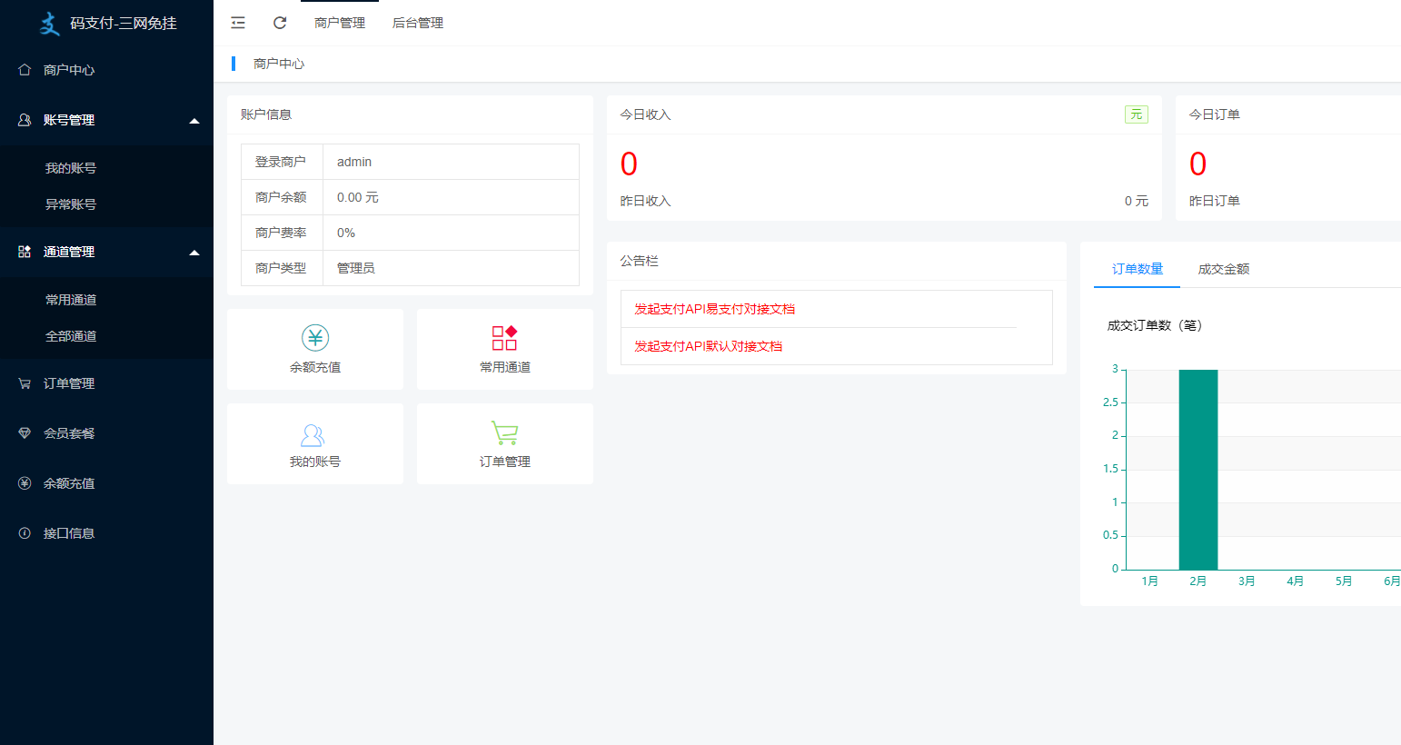
Task: Select the 商户管理 top tab
Action: pos(340,23)
